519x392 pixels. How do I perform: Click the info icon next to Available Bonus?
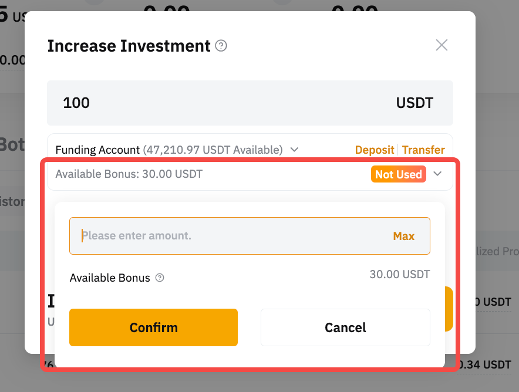click(160, 278)
